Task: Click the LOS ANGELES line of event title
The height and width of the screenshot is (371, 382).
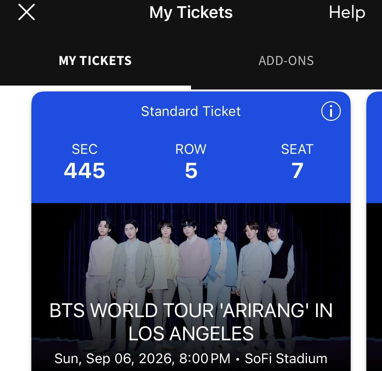Action: point(191,333)
